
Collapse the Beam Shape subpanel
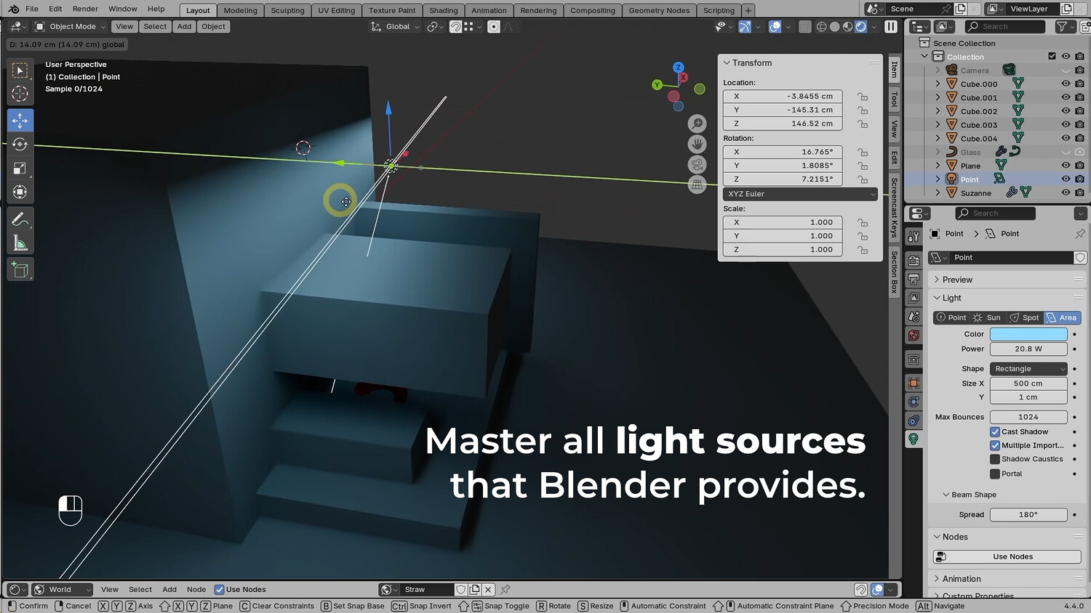974,495
